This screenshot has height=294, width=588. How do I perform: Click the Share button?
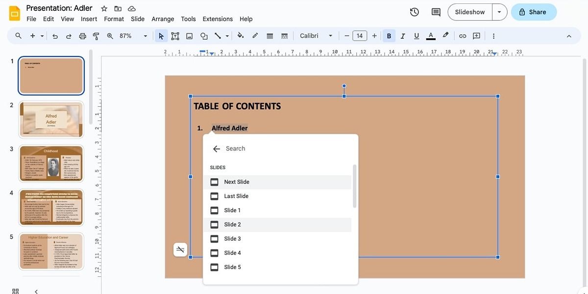534,12
